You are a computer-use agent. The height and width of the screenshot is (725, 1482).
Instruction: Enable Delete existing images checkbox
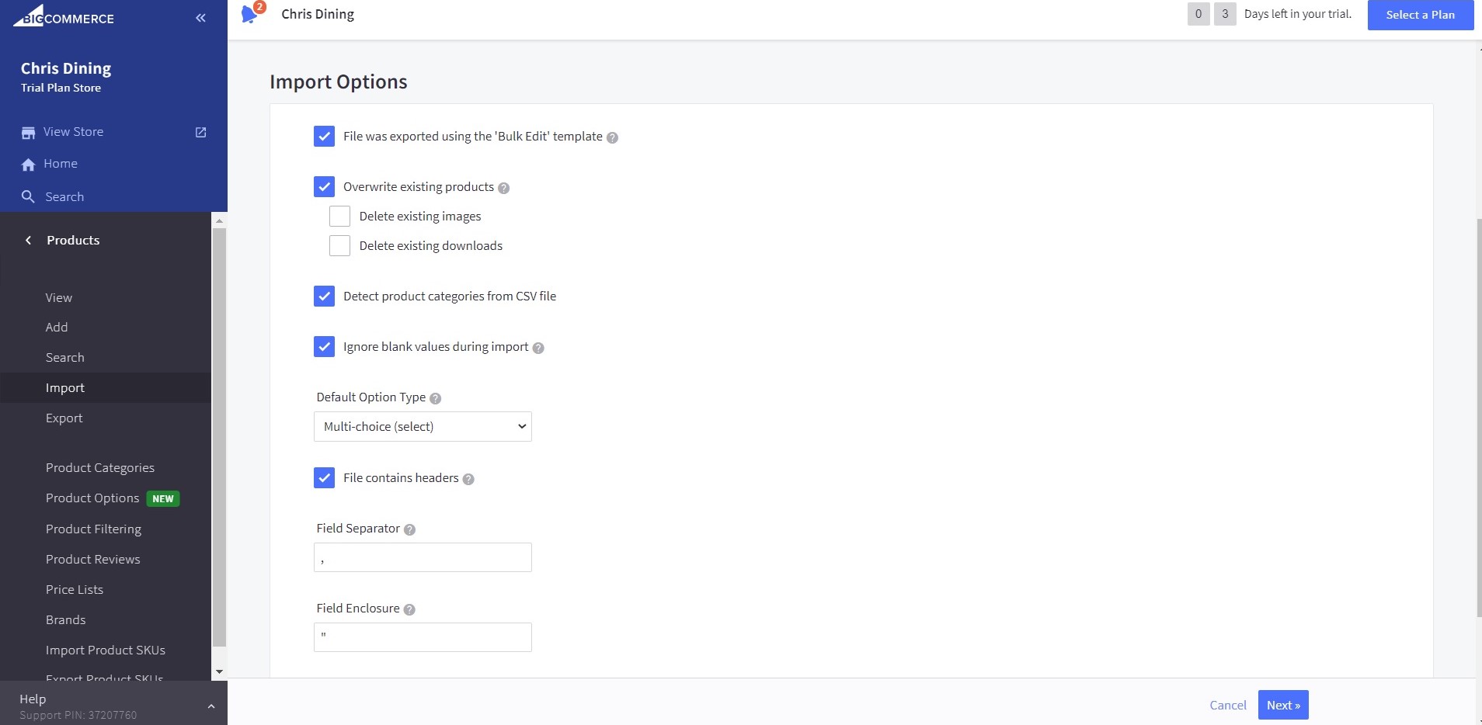[x=339, y=217]
